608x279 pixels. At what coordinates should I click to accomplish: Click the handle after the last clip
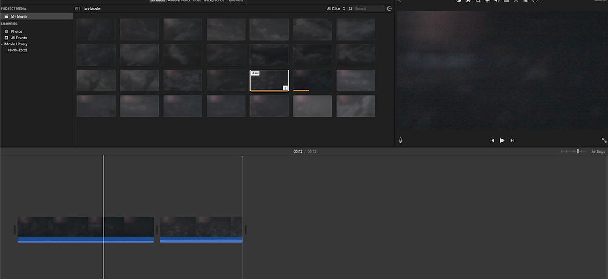tap(246, 229)
